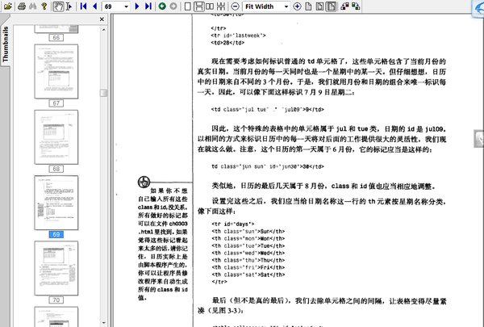Click the side tab on right edge
The width and height of the screenshot is (484, 327).
479,139
